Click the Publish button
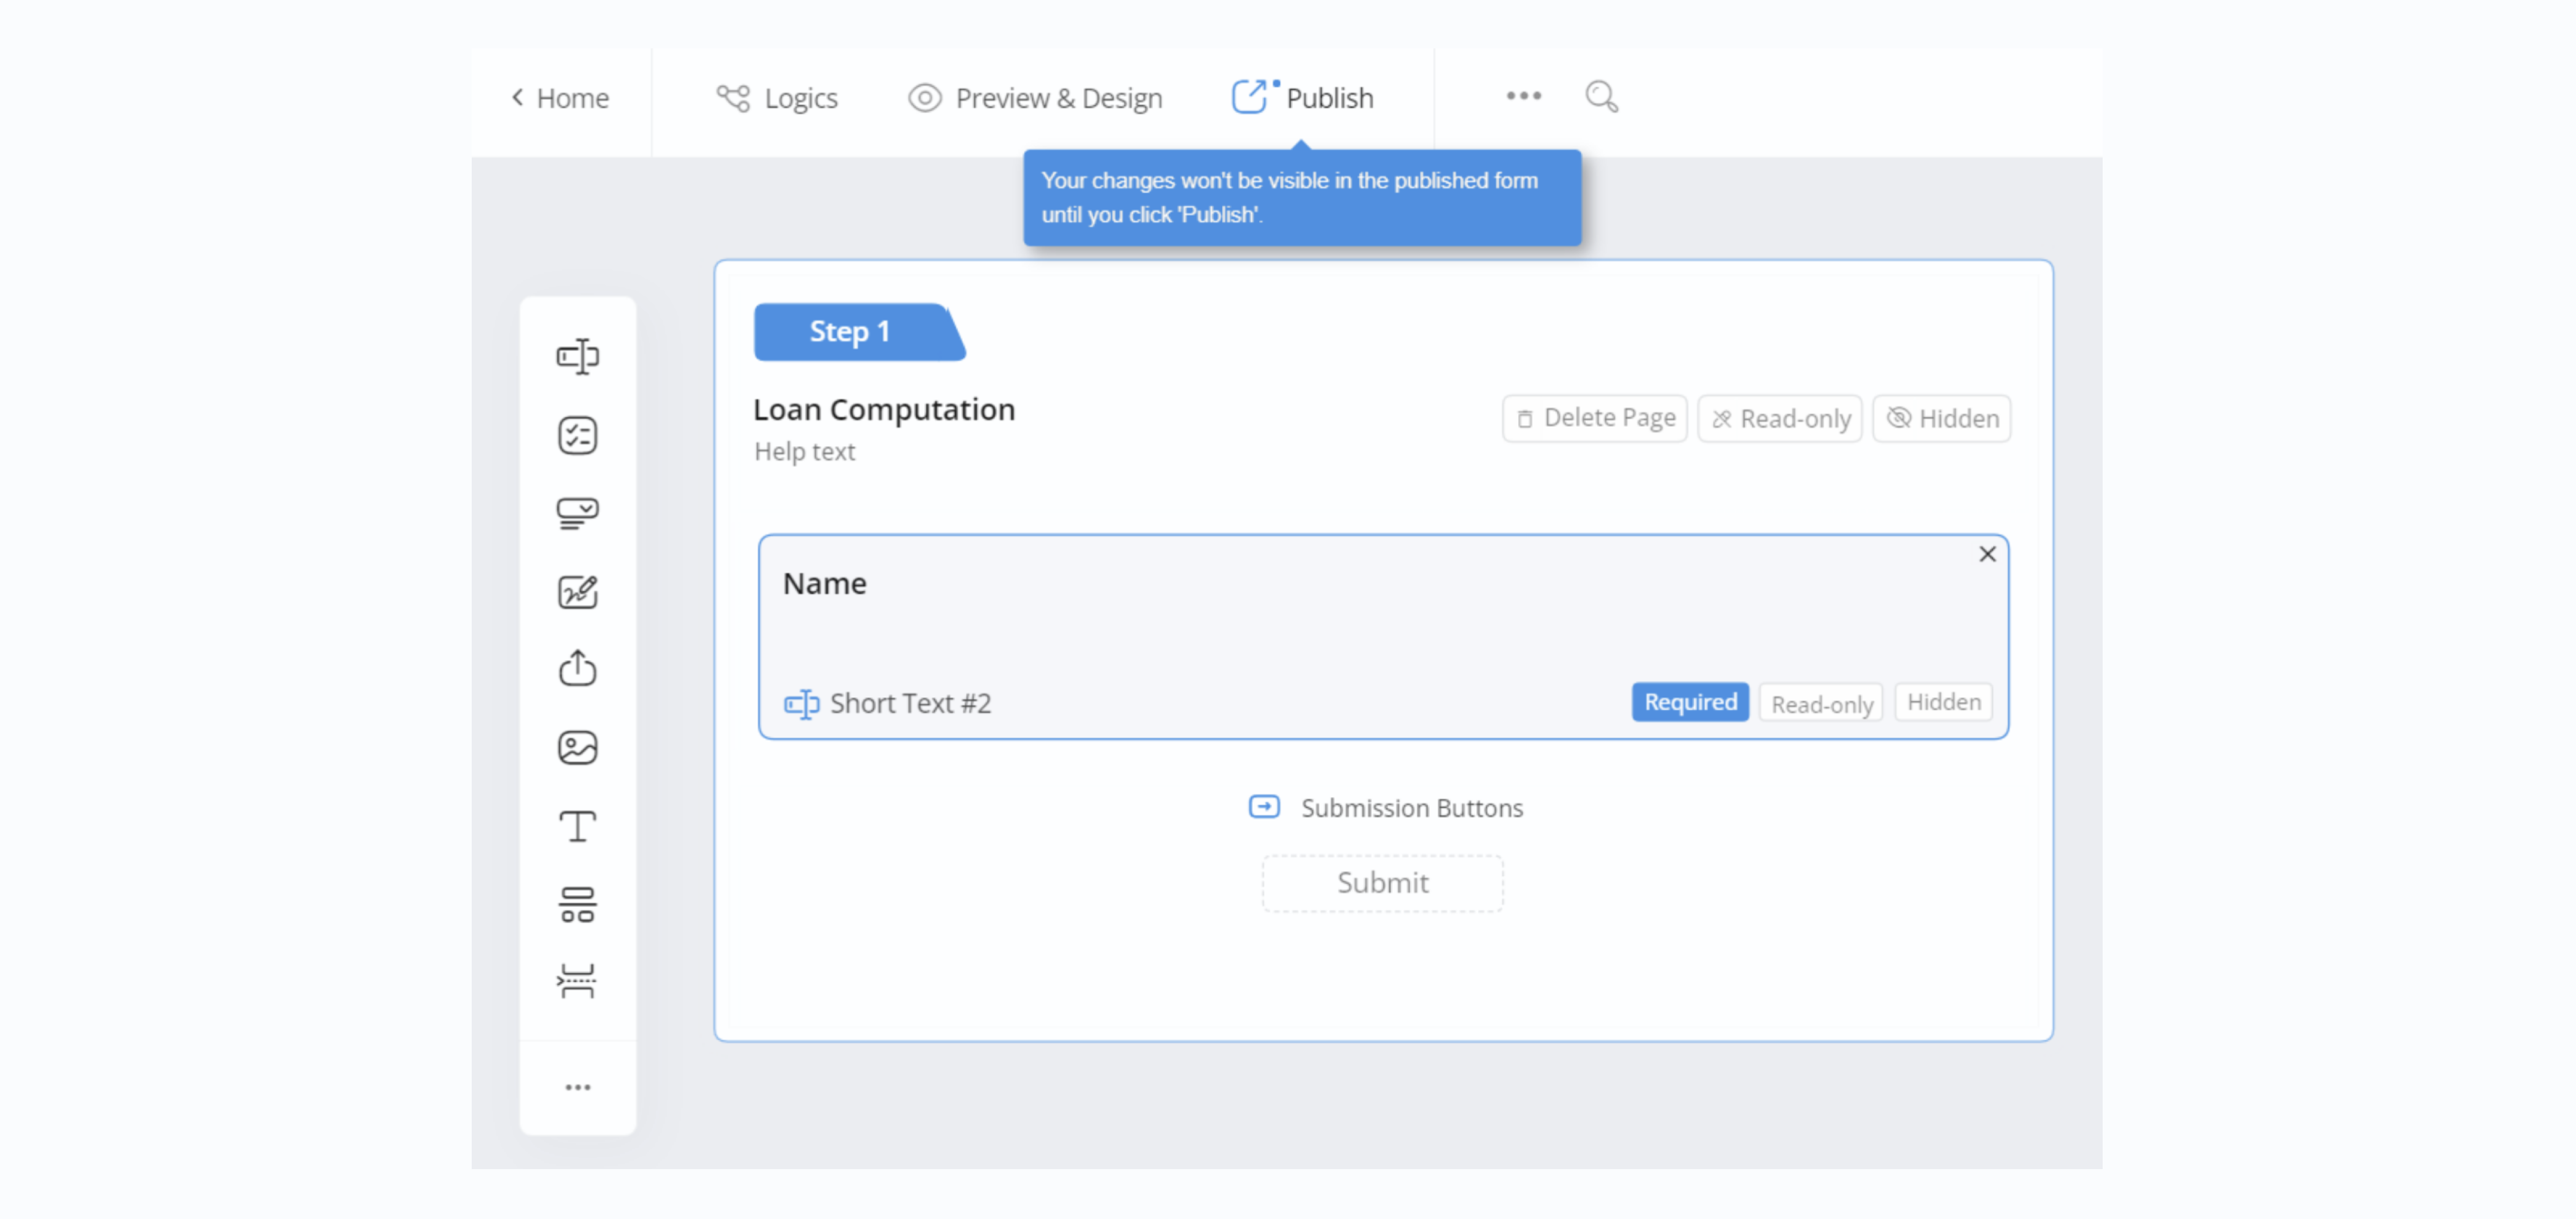The width and height of the screenshot is (2576, 1219). pyautogui.click(x=1303, y=98)
